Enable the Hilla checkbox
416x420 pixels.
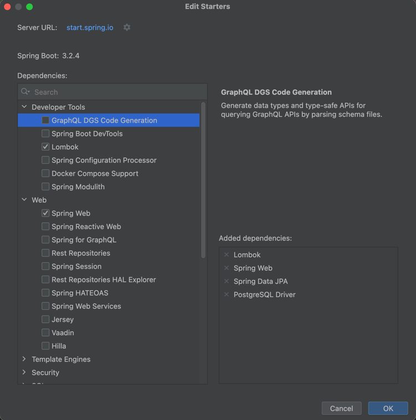[45, 346]
